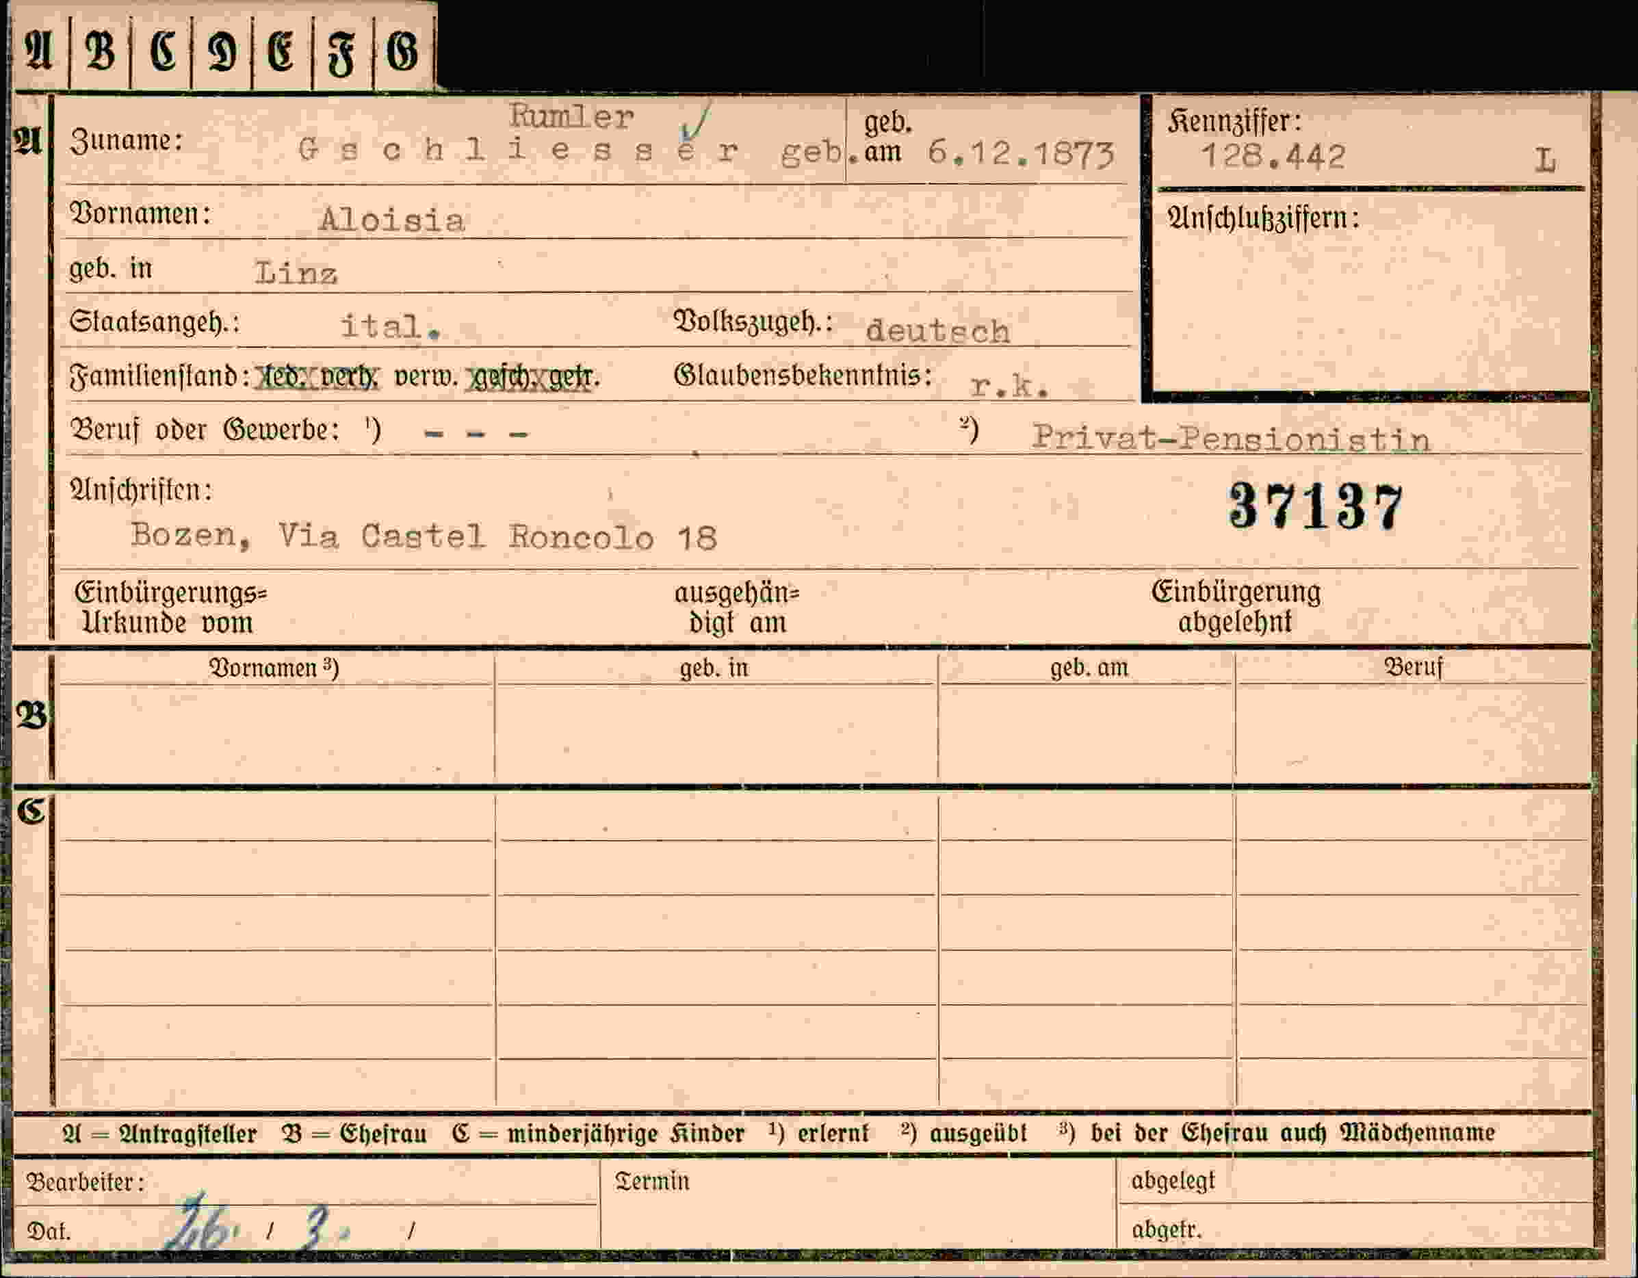
Task: Click the Vornamen column header in section B
Action: pos(274,668)
